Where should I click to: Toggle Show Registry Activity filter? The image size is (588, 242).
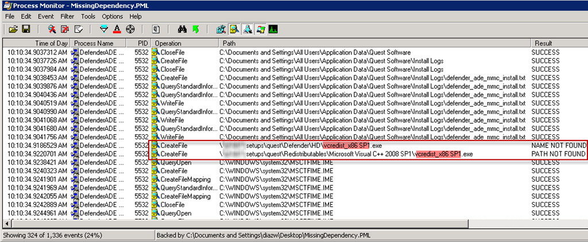(221, 29)
